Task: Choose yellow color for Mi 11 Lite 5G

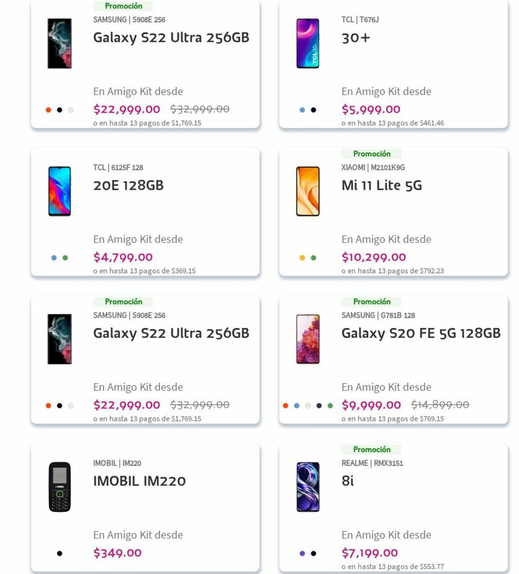Action: point(302,258)
